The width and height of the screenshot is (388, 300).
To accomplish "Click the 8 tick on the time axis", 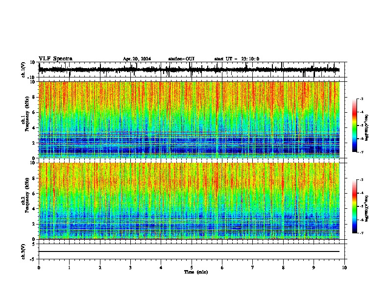I will [283, 268].
